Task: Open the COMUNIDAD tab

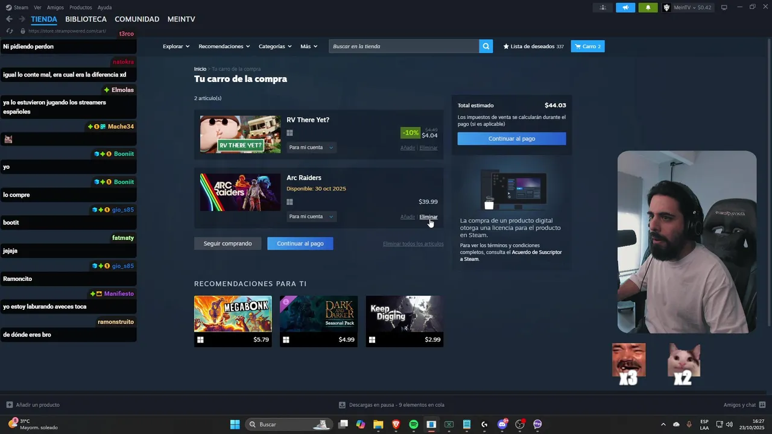Action: coord(137,19)
